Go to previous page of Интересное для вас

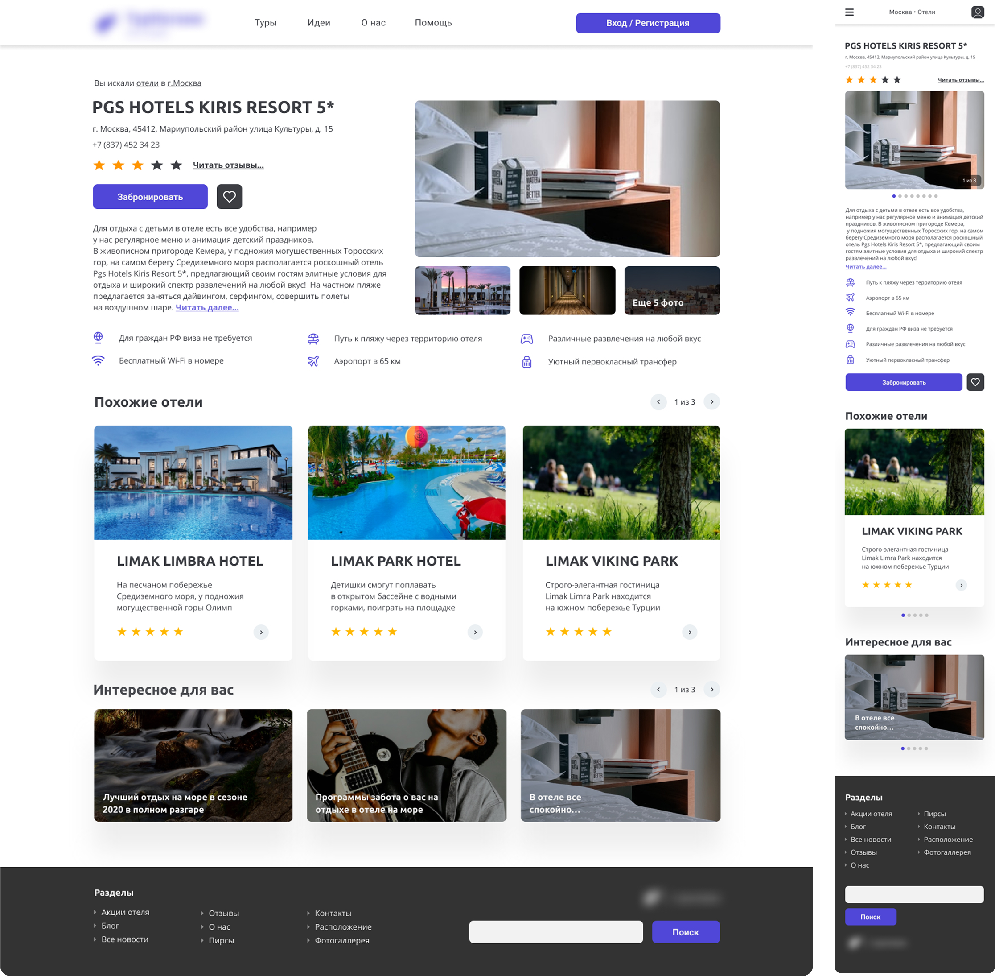658,690
